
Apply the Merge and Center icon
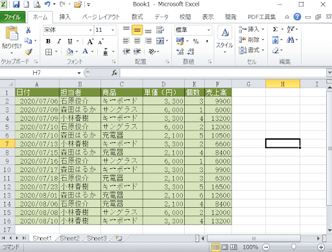pos(160,41)
